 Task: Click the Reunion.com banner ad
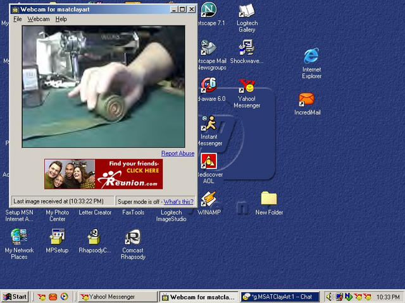[104, 174]
